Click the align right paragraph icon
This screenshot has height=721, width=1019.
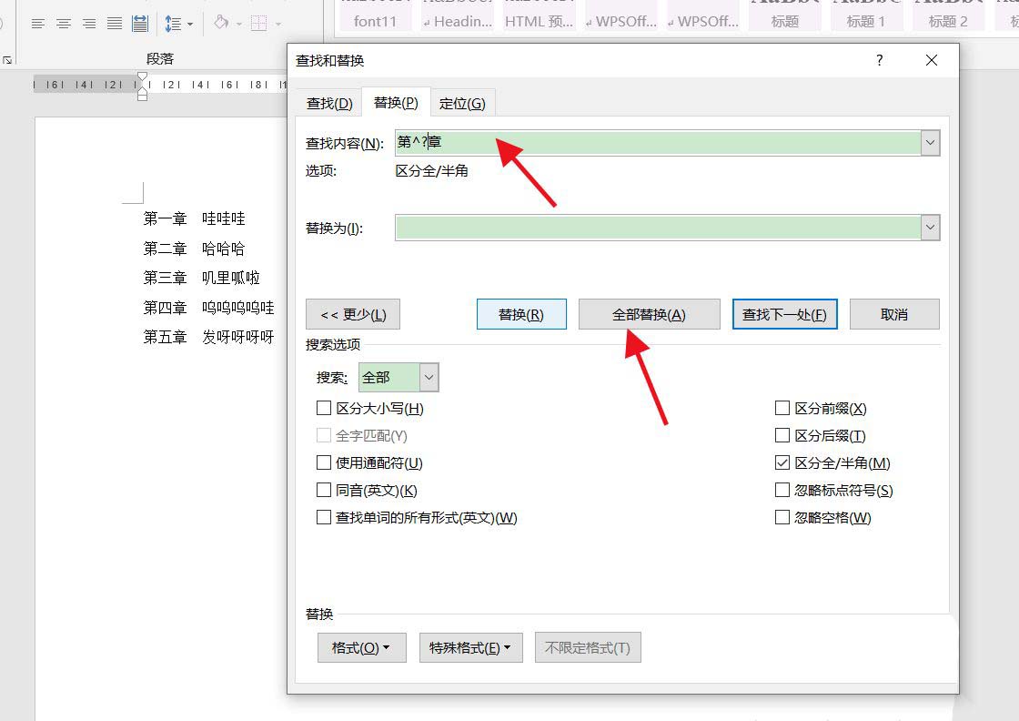coord(89,24)
